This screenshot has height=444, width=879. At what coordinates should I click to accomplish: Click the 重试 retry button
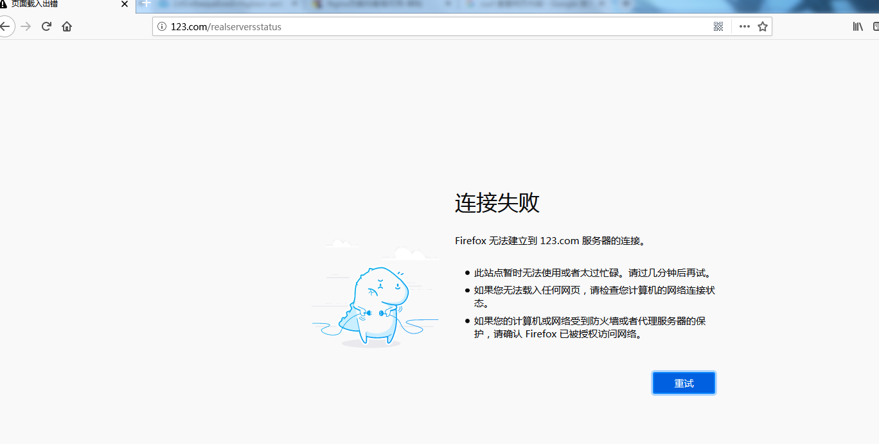[684, 383]
